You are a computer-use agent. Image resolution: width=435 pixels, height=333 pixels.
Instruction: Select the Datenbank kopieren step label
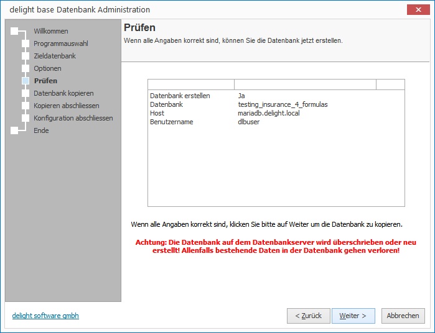(x=63, y=93)
